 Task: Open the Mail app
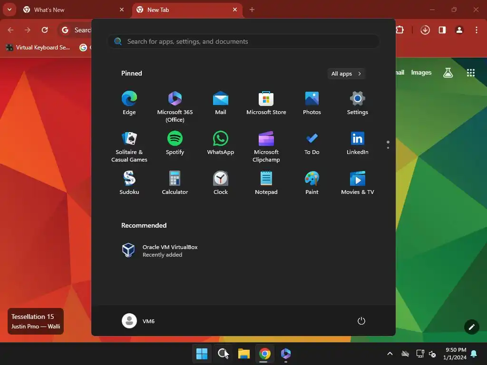click(221, 103)
